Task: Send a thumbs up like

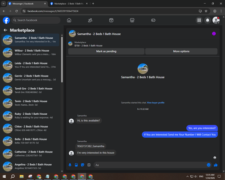Action: (x=216, y=165)
